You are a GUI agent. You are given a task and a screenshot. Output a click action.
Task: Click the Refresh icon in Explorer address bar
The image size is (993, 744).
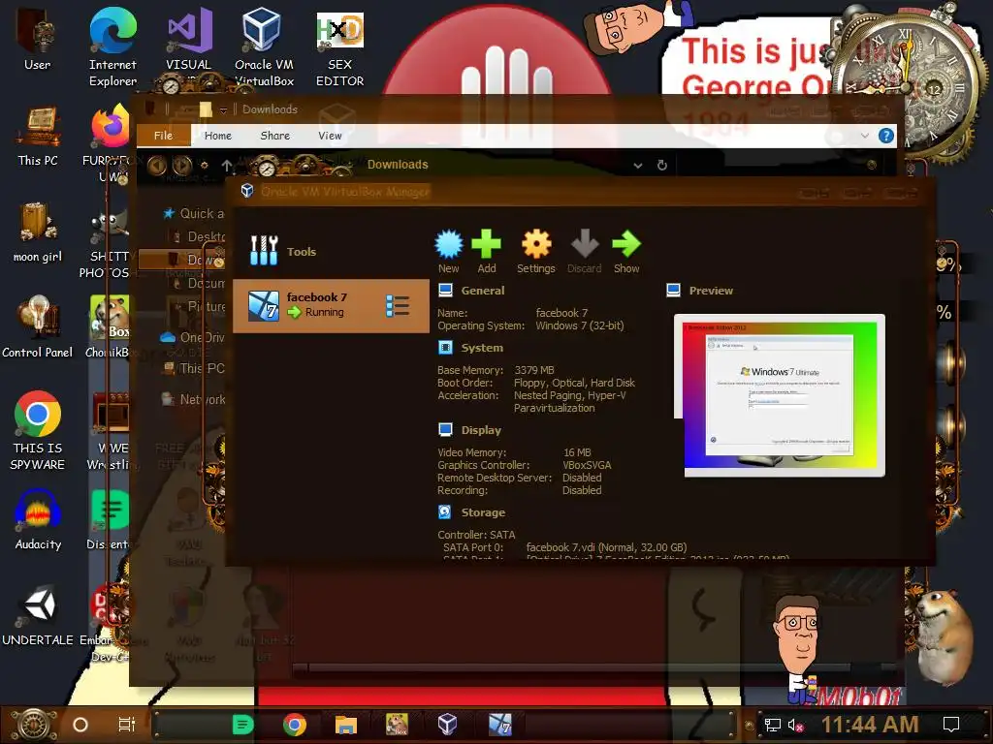coord(661,165)
